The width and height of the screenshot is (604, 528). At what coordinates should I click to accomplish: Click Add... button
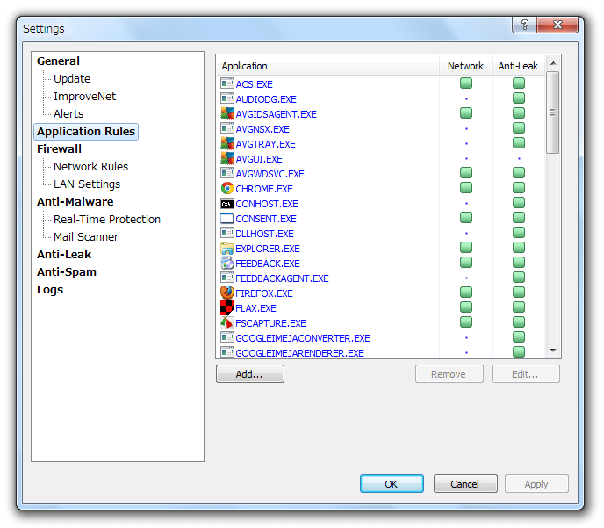[250, 374]
